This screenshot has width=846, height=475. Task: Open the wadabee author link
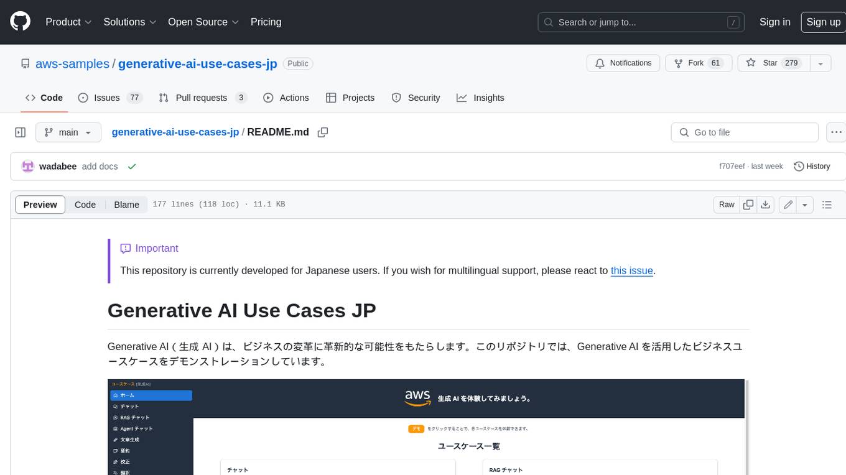tap(58, 167)
